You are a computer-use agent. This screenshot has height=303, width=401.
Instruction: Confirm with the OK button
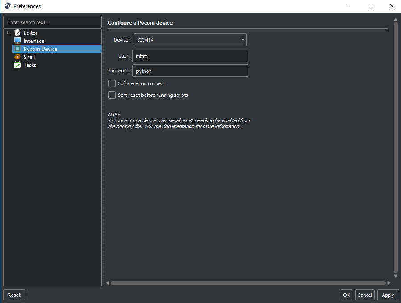coord(346,295)
